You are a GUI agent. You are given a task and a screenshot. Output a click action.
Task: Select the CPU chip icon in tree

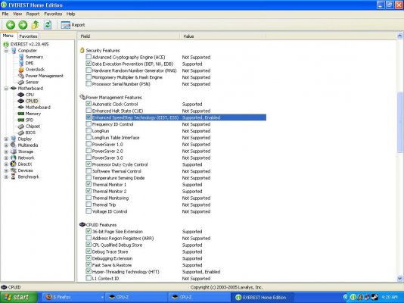21,95
